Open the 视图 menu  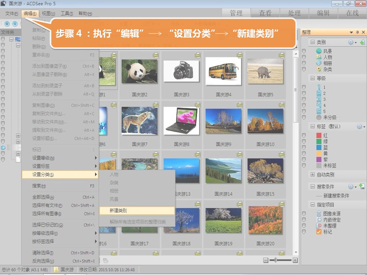click(x=48, y=13)
